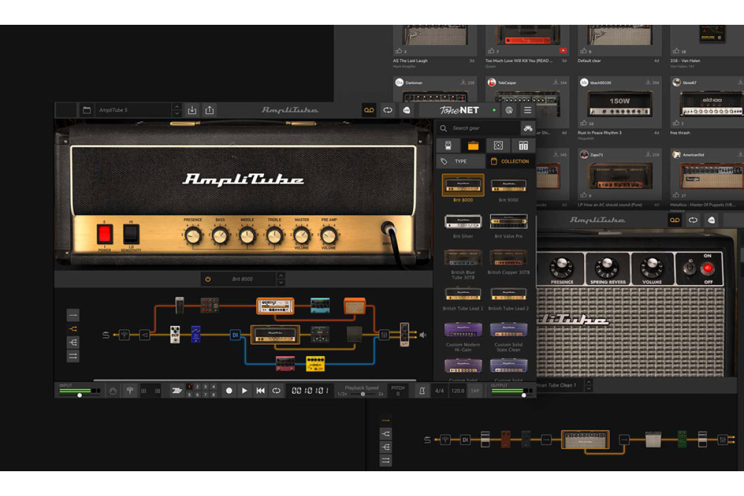The image size is (744, 496).
Task: Open the metronome in the transport bar
Action: pyautogui.click(x=421, y=391)
